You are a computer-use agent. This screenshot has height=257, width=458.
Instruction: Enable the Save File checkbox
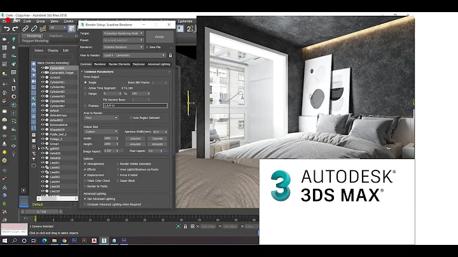coord(147,47)
